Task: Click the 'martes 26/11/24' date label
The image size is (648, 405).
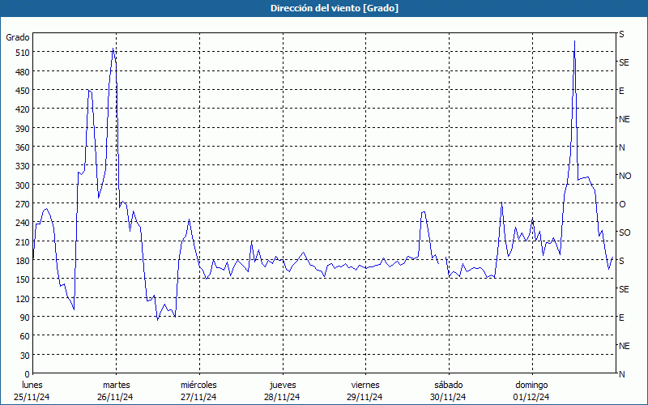Action: (116, 391)
